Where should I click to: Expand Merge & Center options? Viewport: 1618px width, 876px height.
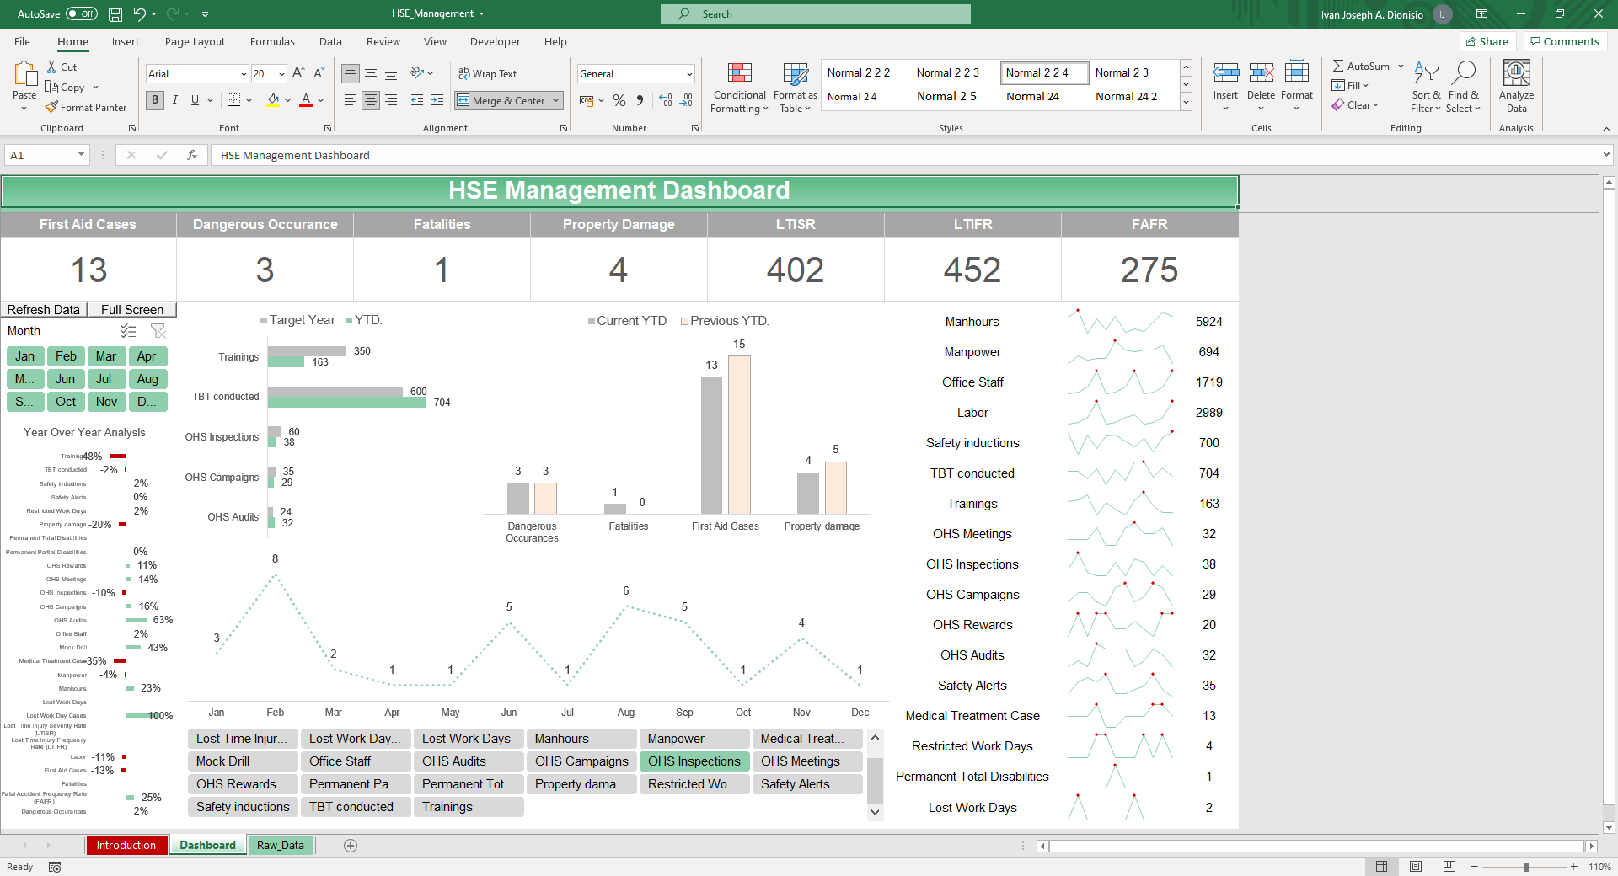556,101
